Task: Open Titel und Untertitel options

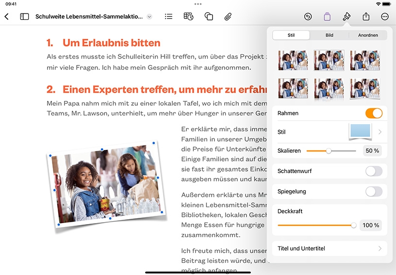Action: pos(330,248)
